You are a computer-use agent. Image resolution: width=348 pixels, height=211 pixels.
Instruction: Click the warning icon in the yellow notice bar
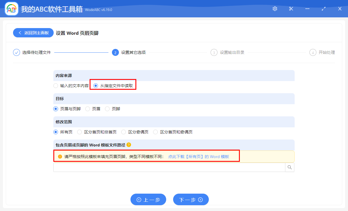tap(59, 156)
